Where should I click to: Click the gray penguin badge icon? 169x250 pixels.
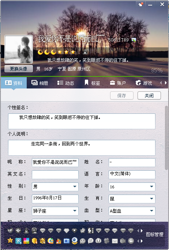(x=26, y=231)
